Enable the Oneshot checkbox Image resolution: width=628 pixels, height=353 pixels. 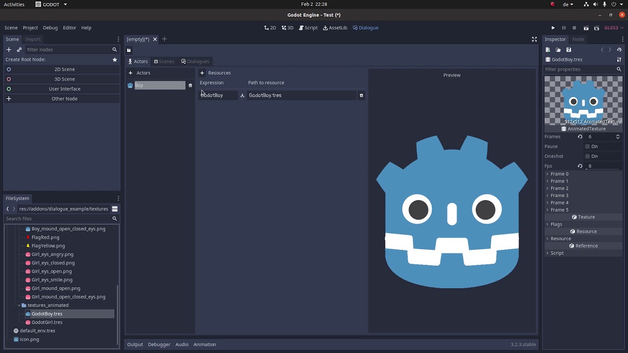point(587,156)
